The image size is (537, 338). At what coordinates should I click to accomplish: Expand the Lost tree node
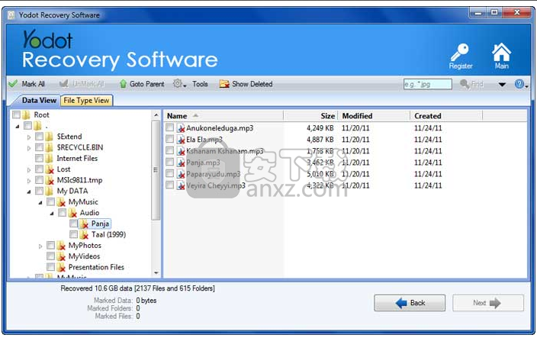[29, 170]
